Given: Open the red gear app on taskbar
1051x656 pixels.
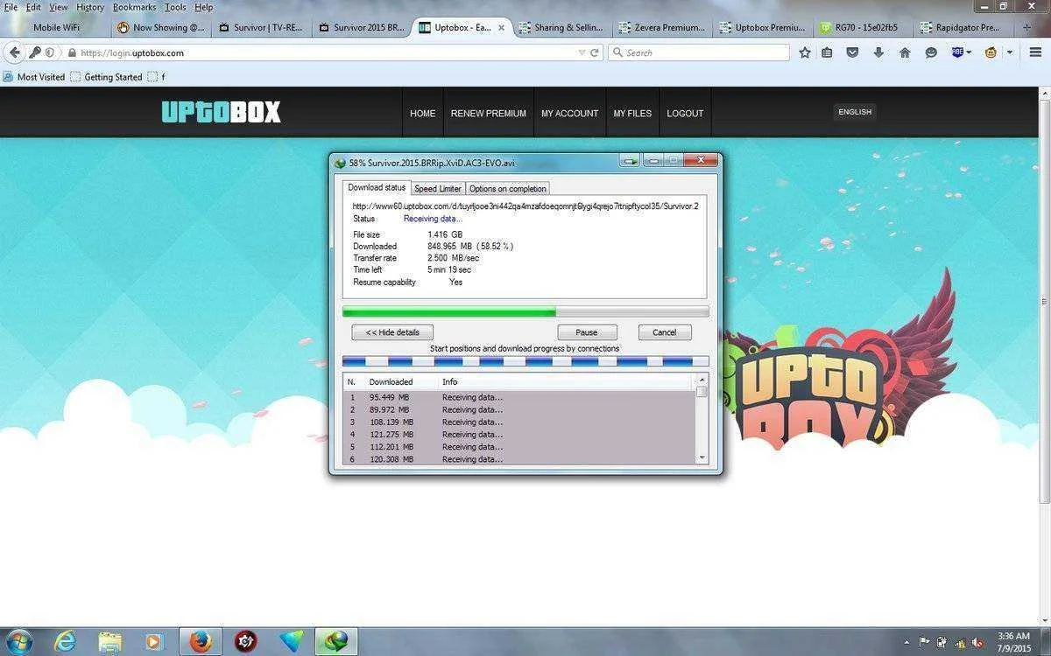Looking at the screenshot, I should [246, 641].
